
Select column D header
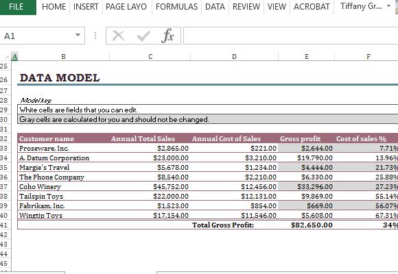click(234, 57)
